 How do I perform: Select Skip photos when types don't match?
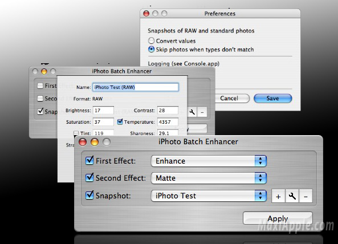[x=151, y=50]
